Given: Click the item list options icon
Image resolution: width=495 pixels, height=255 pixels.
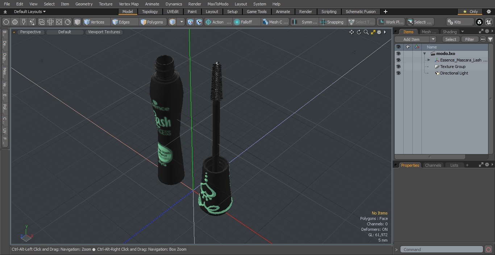Looking at the screenshot, I should [483, 39].
